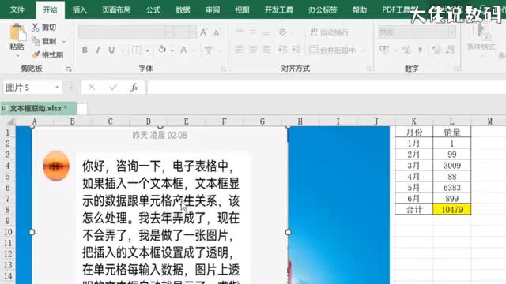Image resolution: width=506 pixels, height=284 pixels.
Task: Click the accounting currency format icon
Action: (x=384, y=50)
